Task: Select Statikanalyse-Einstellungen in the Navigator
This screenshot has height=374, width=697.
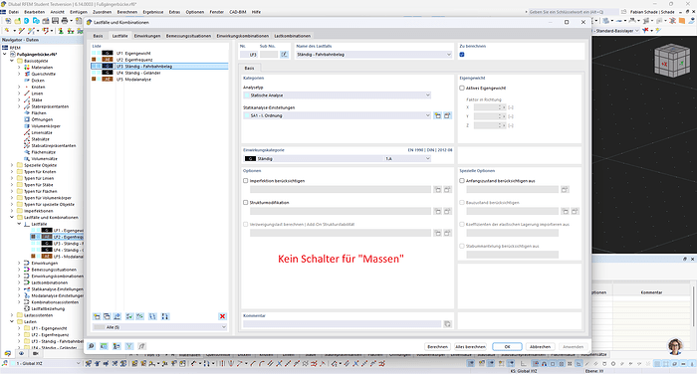Action: (57, 289)
